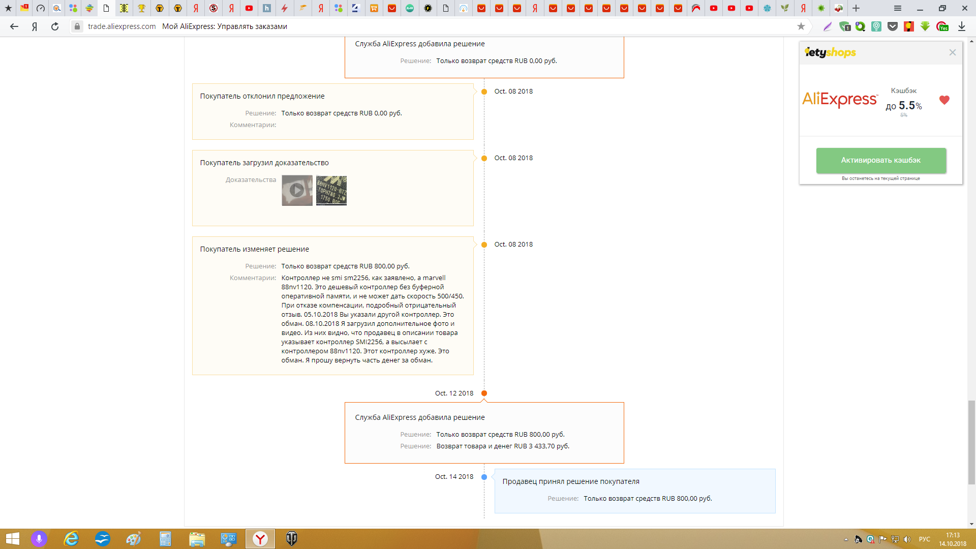
Task: Open the chip photo evidence thumbnail
Action: (331, 190)
